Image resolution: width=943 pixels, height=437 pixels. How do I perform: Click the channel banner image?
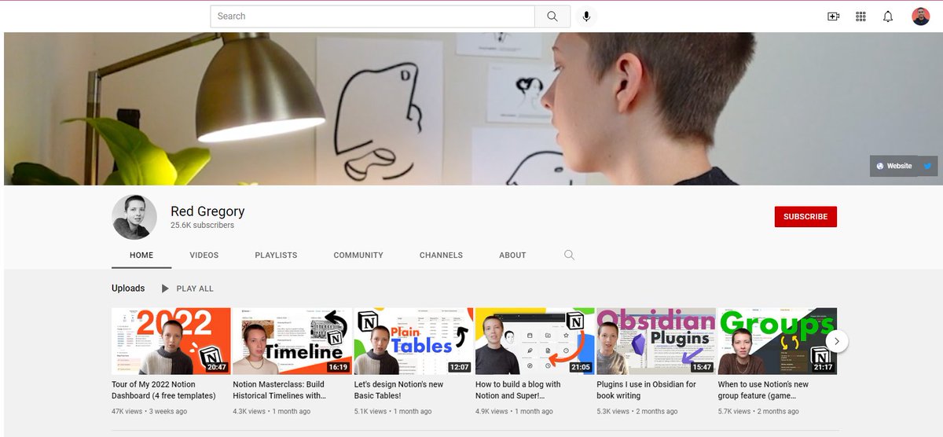[x=472, y=108]
